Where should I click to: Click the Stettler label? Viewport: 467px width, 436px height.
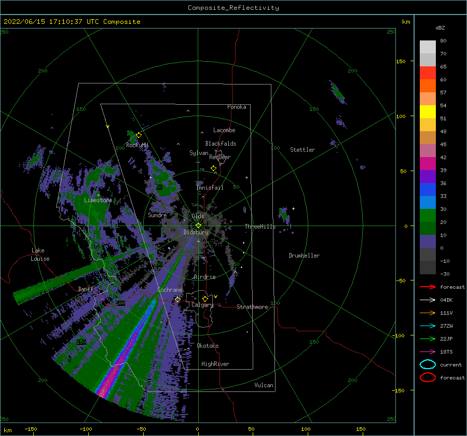[x=303, y=150]
